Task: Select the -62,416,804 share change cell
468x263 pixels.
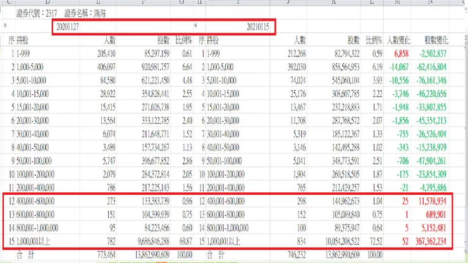Action: [x=431, y=67]
